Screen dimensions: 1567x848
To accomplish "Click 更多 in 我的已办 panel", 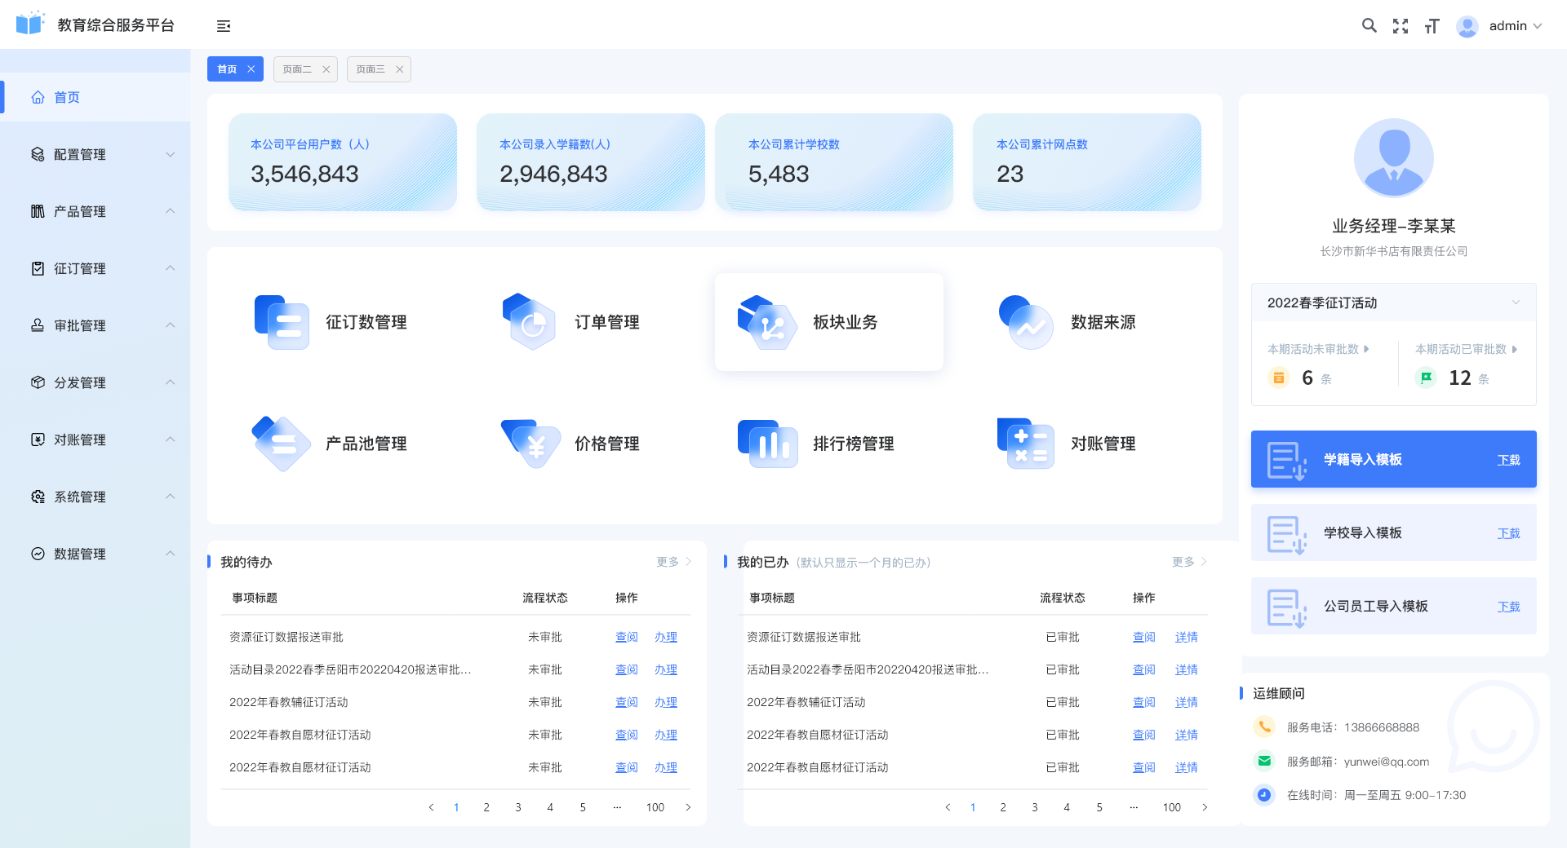I will pyautogui.click(x=1189, y=562).
